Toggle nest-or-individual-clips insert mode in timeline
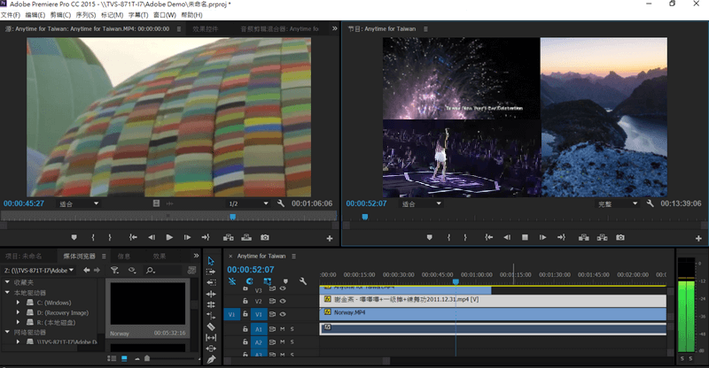This screenshot has width=709, height=368. (x=232, y=281)
